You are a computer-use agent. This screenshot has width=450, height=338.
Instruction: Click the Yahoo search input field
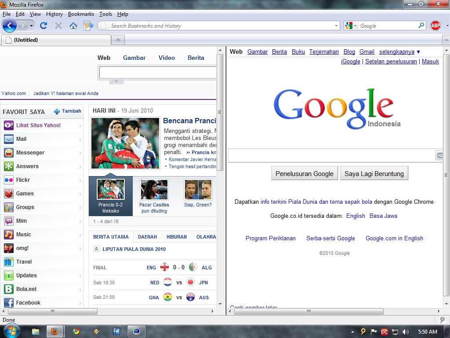(158, 73)
